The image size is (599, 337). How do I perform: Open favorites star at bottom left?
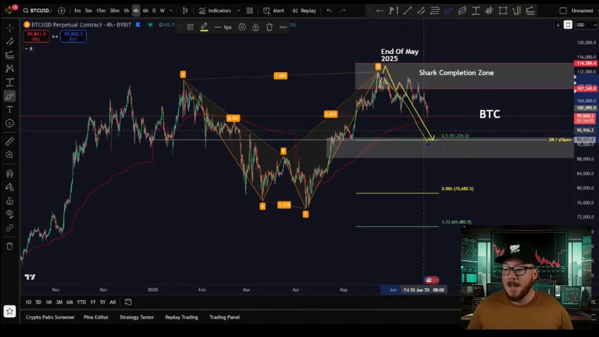pos(10,311)
